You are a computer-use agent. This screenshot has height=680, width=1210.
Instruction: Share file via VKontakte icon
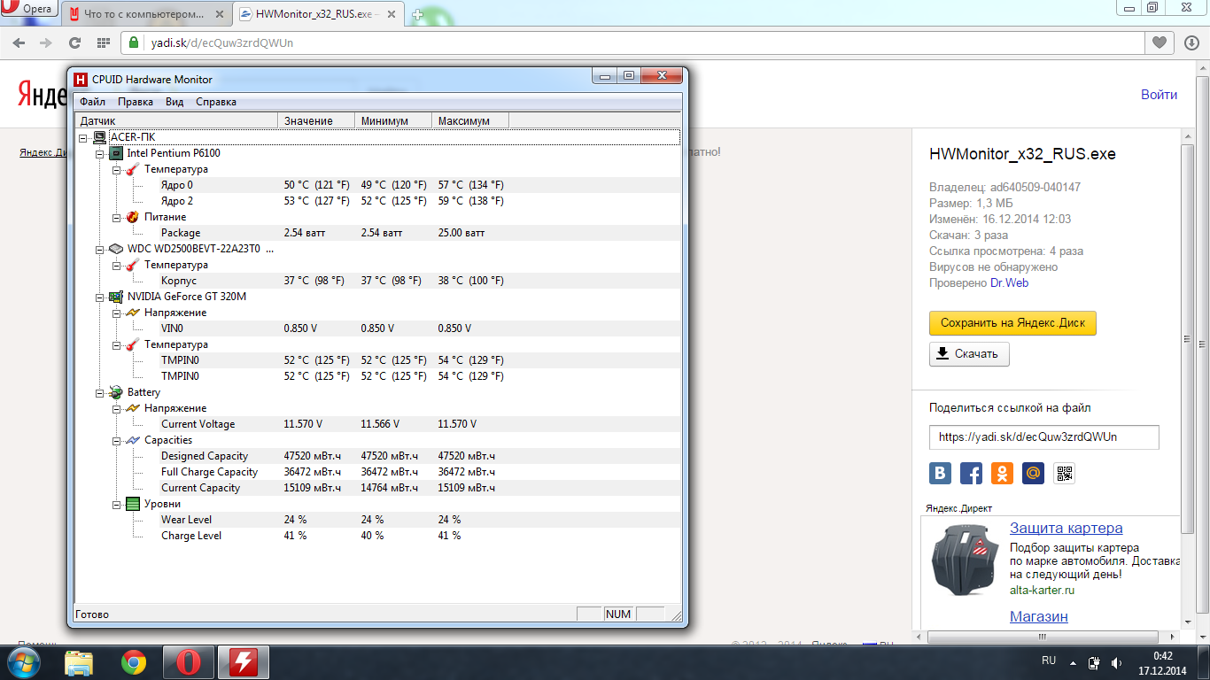click(x=941, y=473)
